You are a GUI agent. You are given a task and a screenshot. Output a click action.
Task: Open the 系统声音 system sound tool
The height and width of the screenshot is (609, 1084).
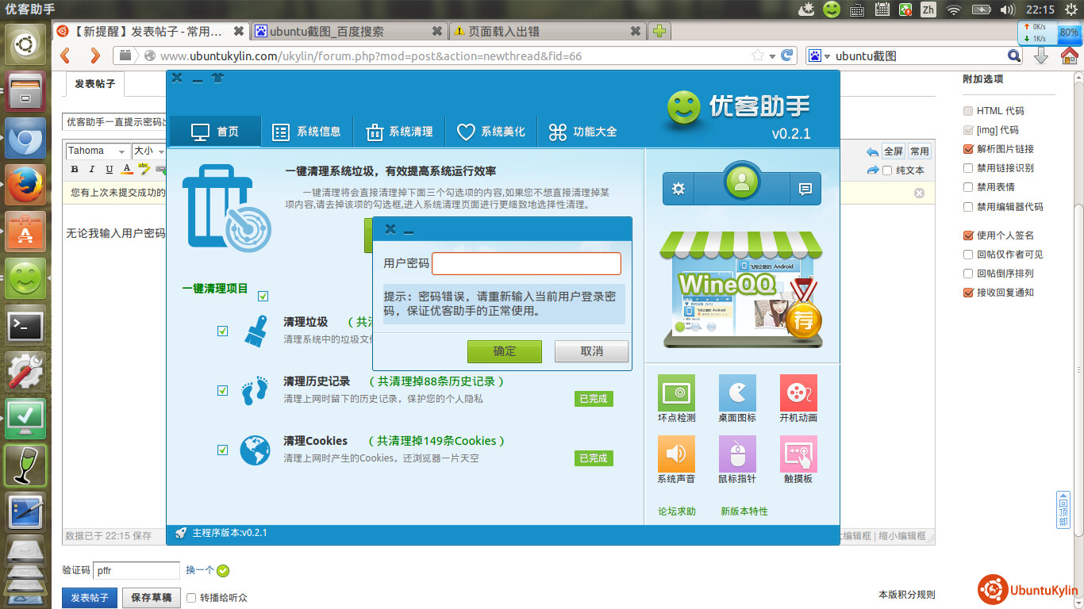tap(676, 454)
